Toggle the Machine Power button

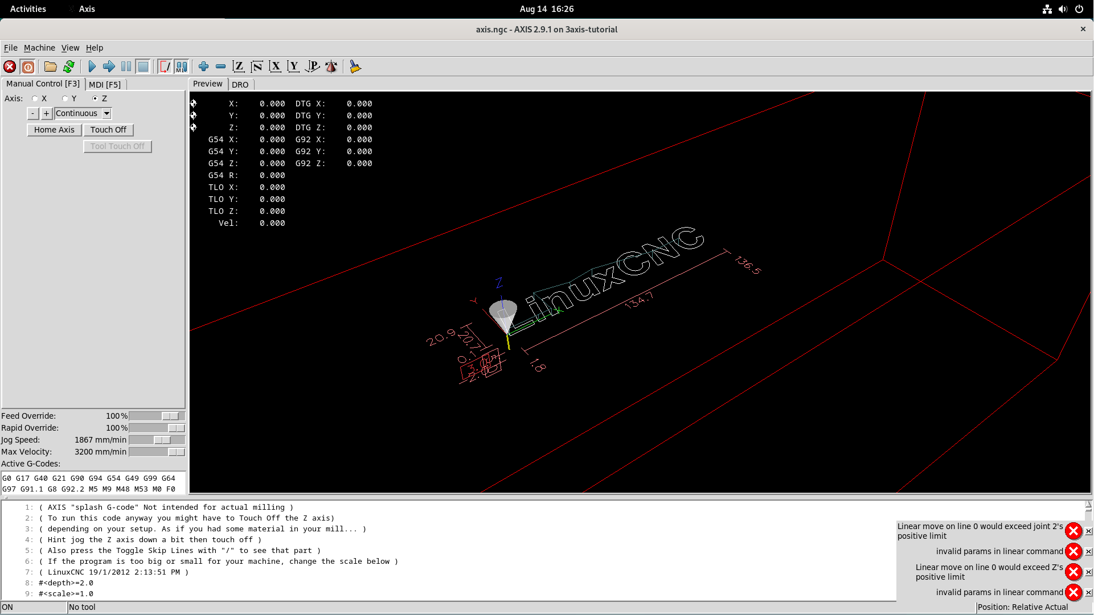(27, 67)
